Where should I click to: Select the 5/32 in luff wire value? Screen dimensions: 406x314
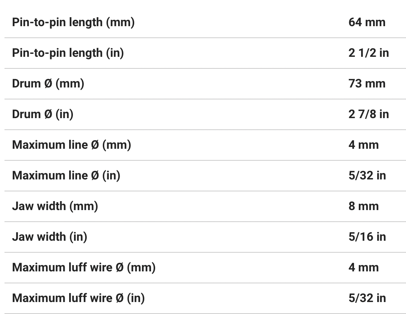[x=367, y=298]
